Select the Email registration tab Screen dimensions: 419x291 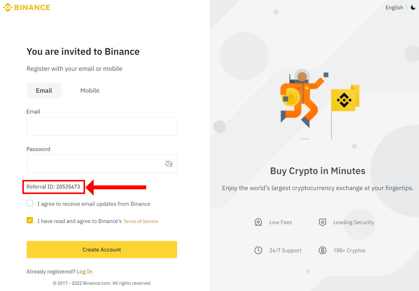[44, 90]
